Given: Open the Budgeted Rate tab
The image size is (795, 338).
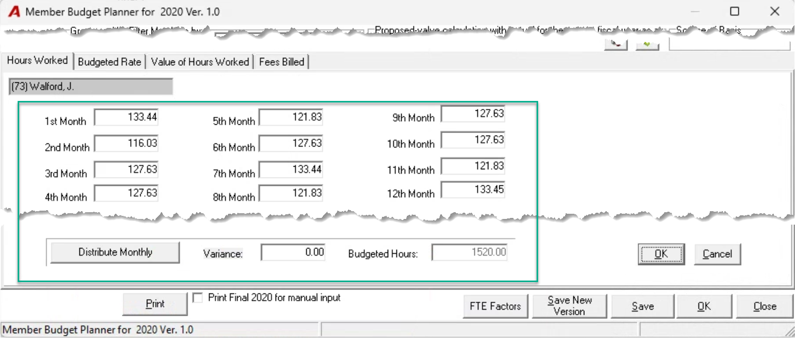Looking at the screenshot, I should tap(109, 62).
